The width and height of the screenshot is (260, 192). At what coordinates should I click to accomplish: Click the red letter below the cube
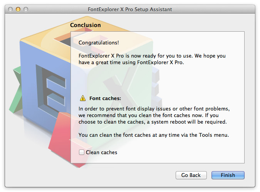click(x=60, y=138)
